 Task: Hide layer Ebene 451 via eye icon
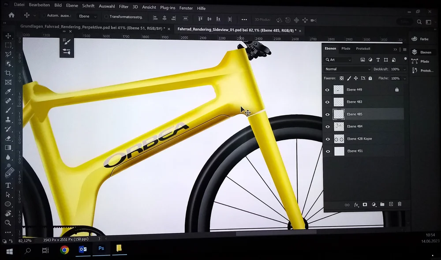point(328,151)
